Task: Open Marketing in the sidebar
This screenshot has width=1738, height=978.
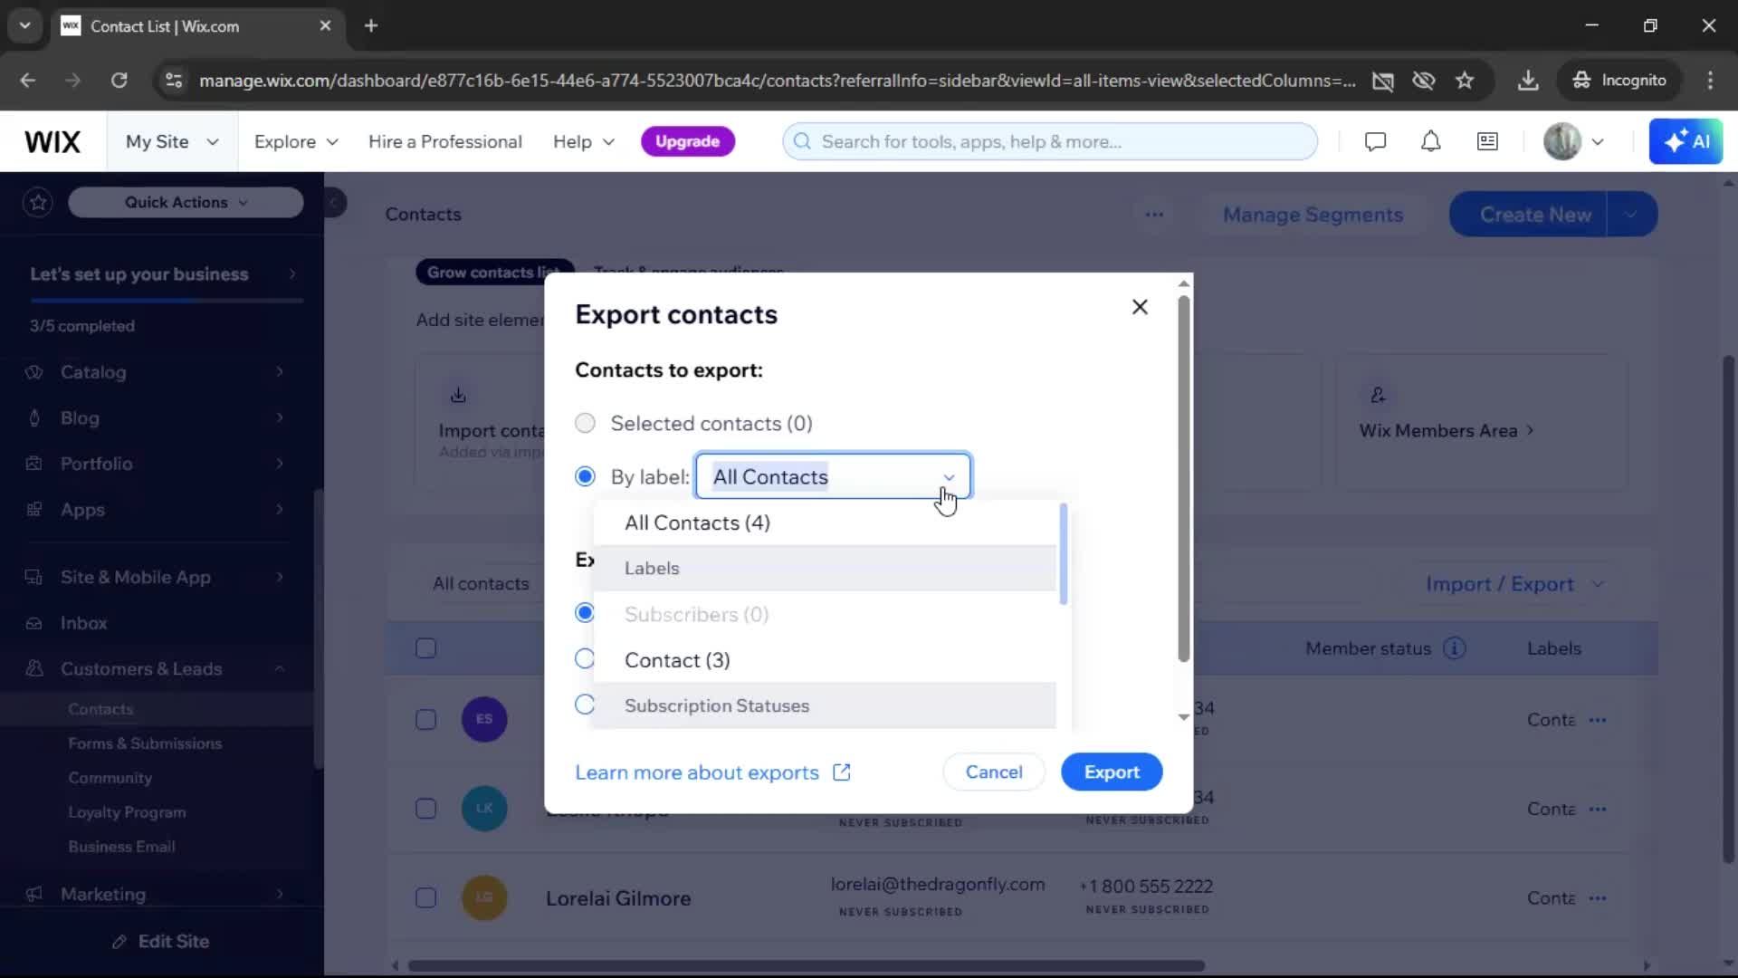Action: tap(159, 894)
